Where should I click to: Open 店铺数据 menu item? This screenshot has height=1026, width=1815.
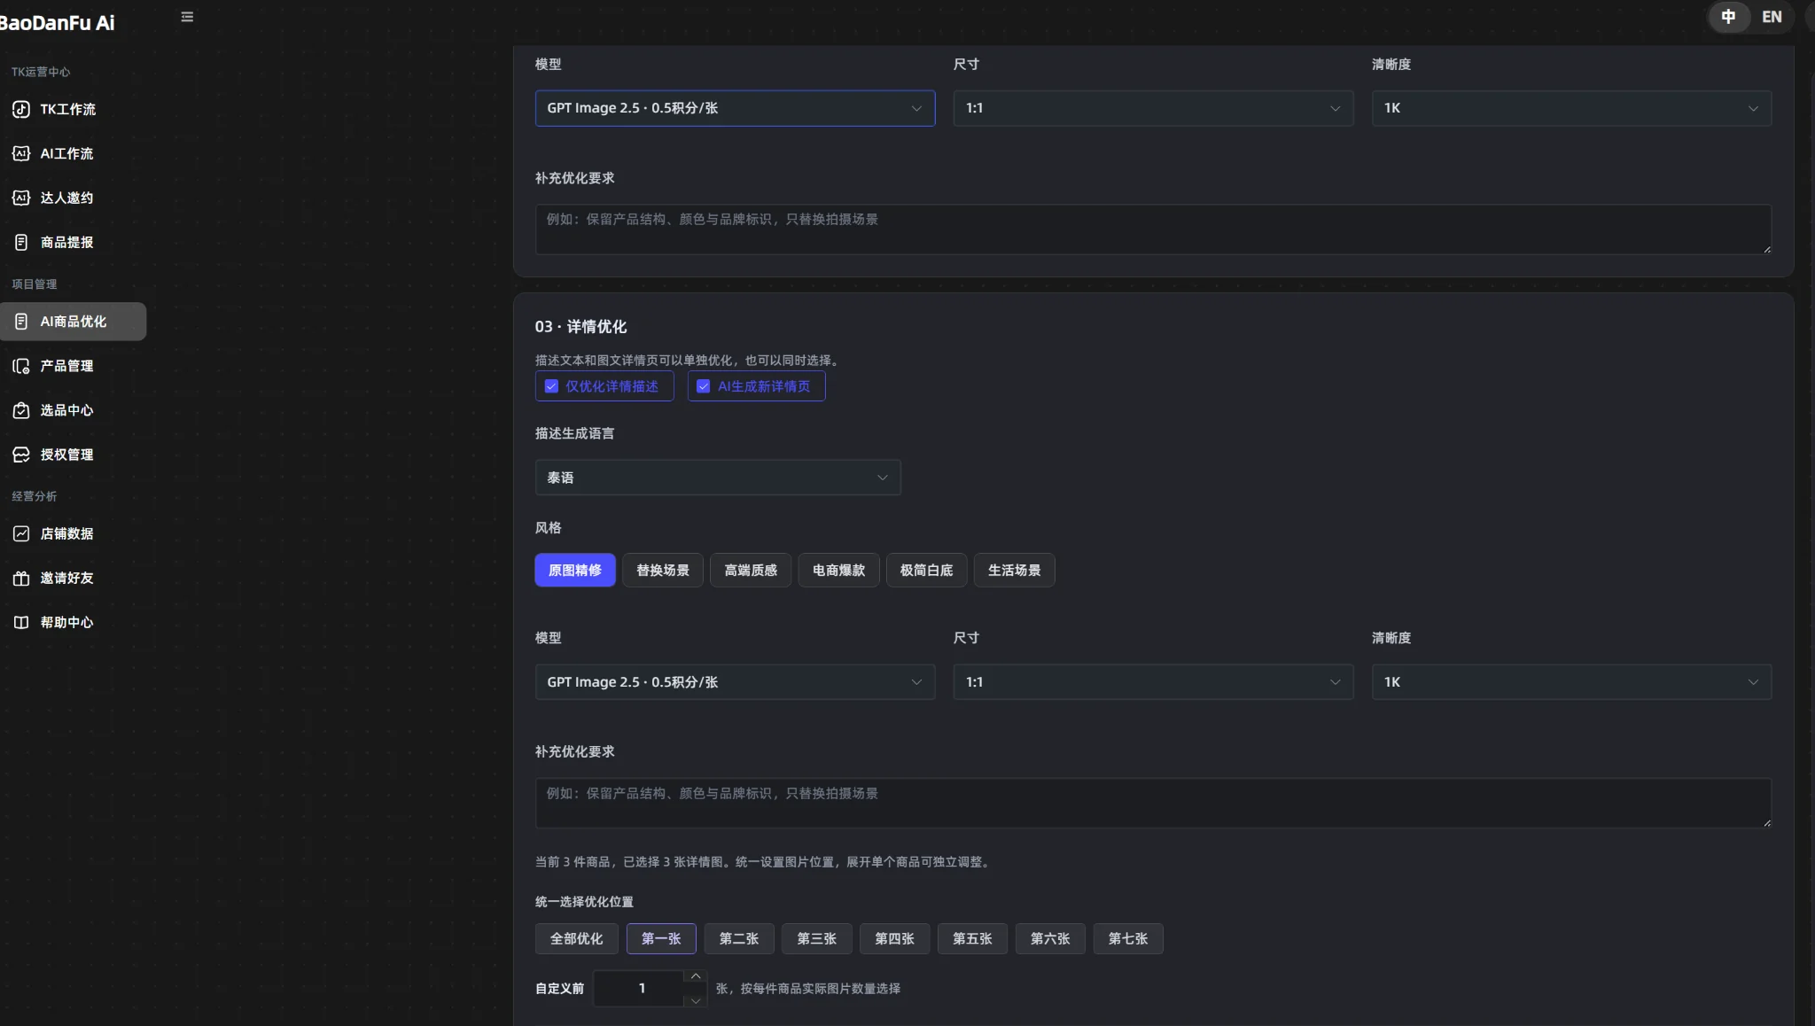click(73, 533)
